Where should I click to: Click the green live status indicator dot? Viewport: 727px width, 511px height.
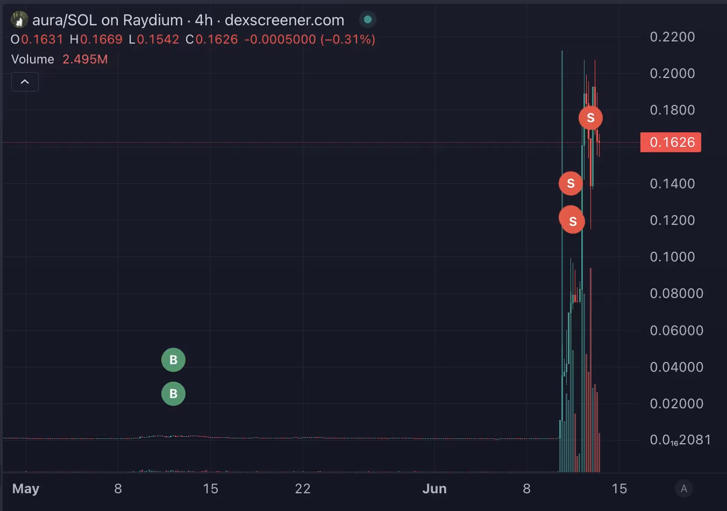tap(367, 19)
